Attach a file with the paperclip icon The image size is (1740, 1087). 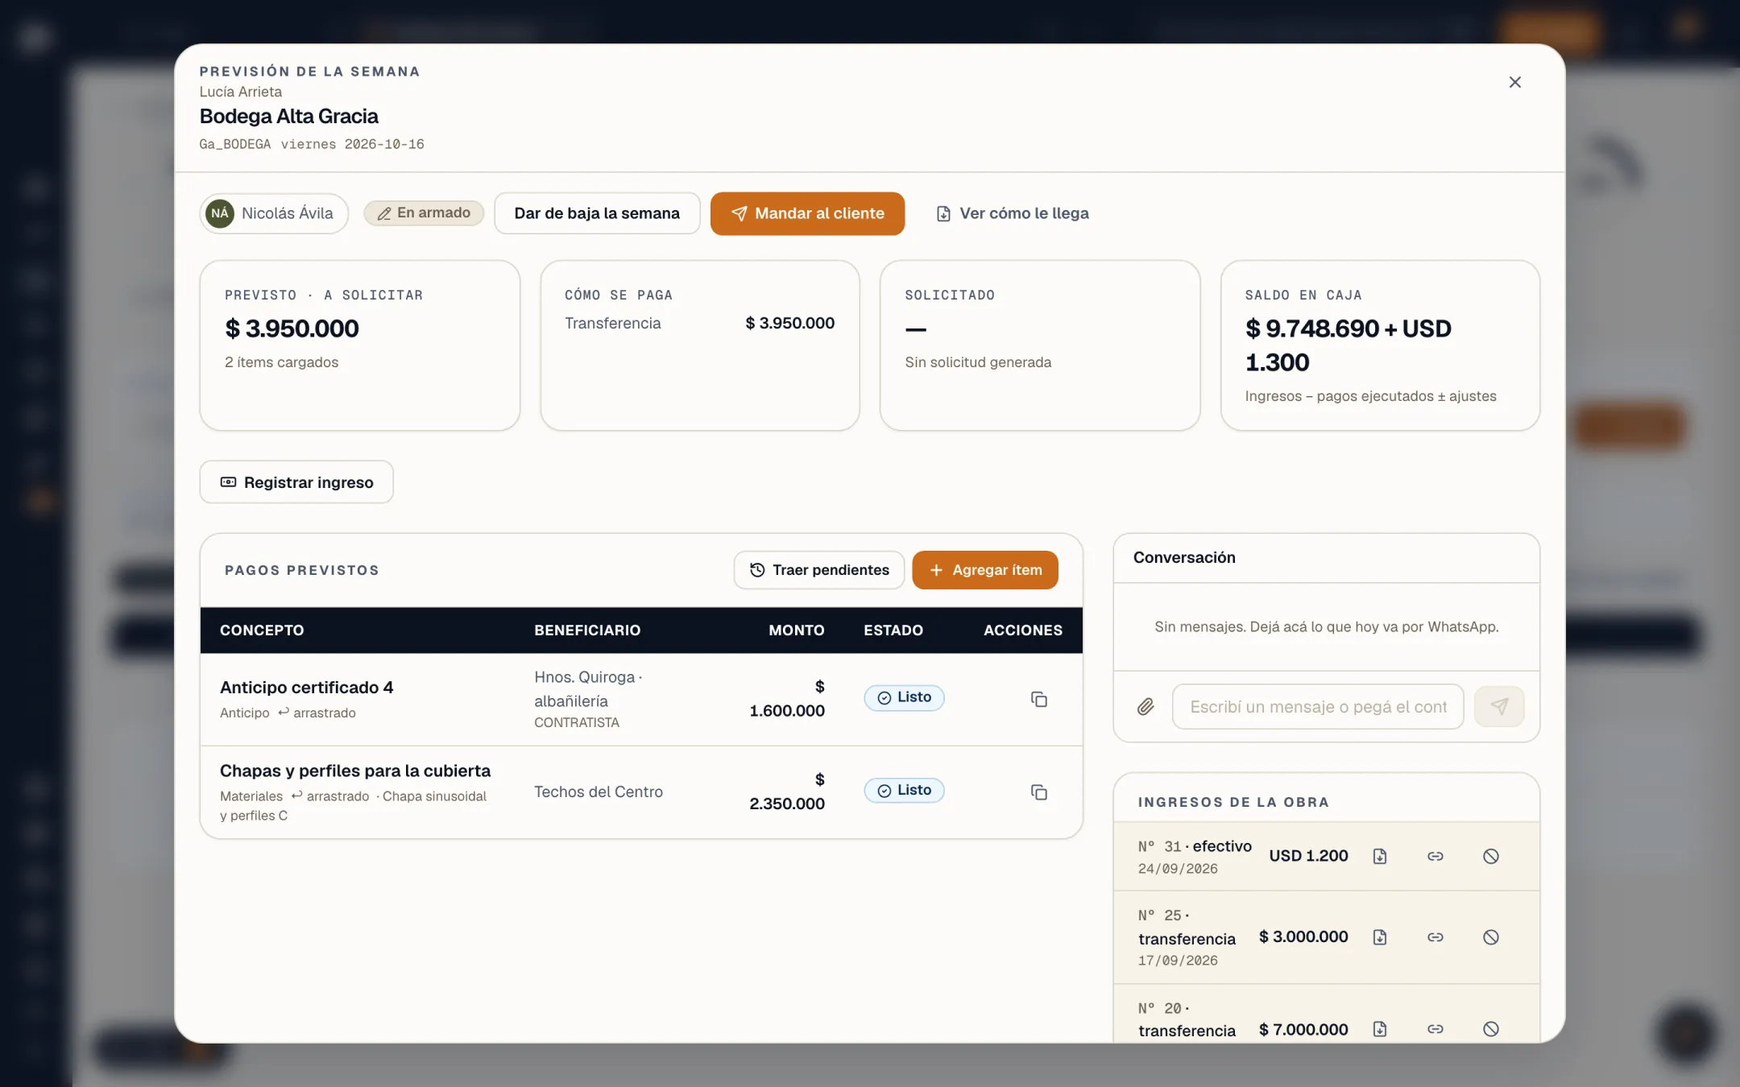(1145, 707)
